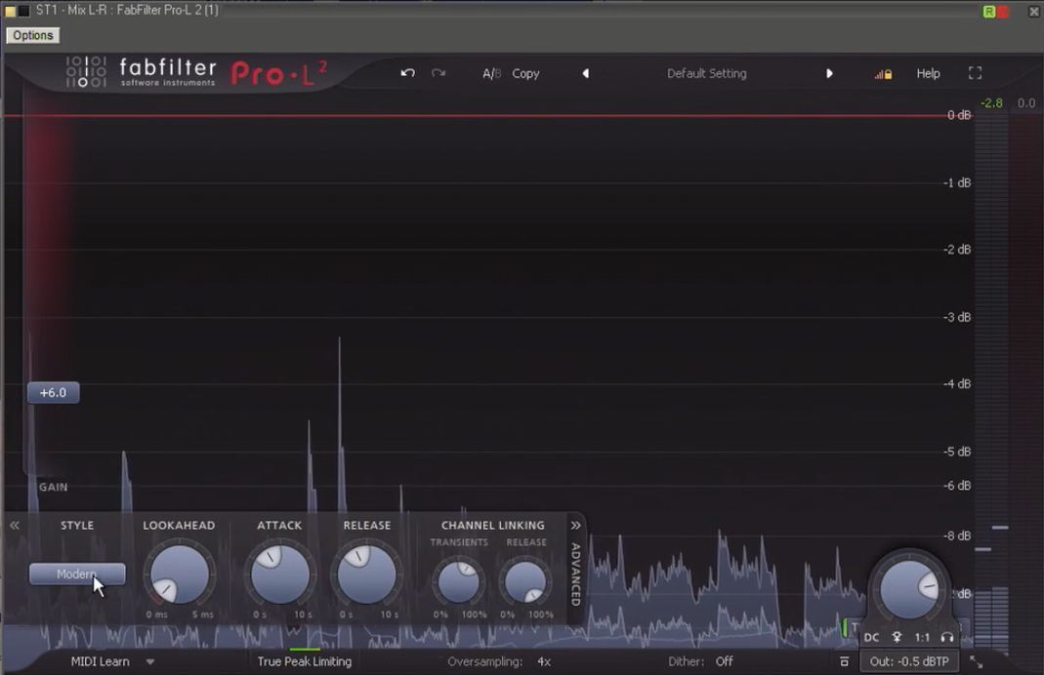The width and height of the screenshot is (1044, 675).
Task: Click the +6.0 gain slider handle
Action: 53,392
